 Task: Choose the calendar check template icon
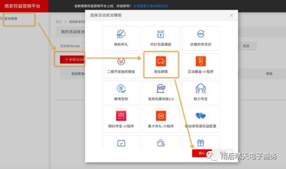coord(121,143)
